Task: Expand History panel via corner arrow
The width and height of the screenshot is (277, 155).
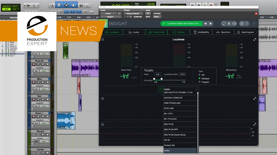Action: pyautogui.click(x=254, y=124)
